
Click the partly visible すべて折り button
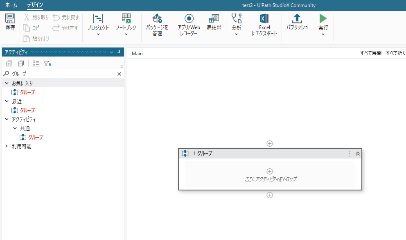coord(396,53)
